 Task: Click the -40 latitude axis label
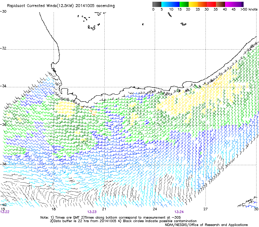(x=3, y=205)
